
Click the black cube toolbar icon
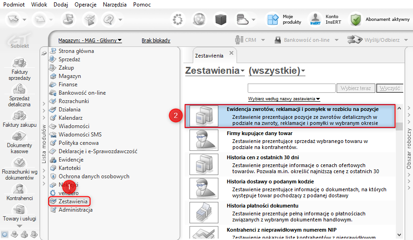(x=221, y=19)
